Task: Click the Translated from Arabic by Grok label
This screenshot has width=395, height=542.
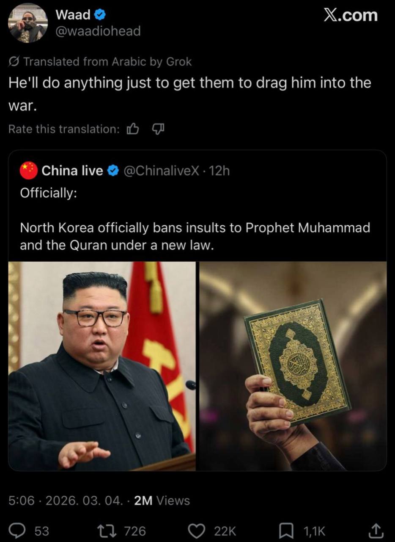Action: click(100, 62)
